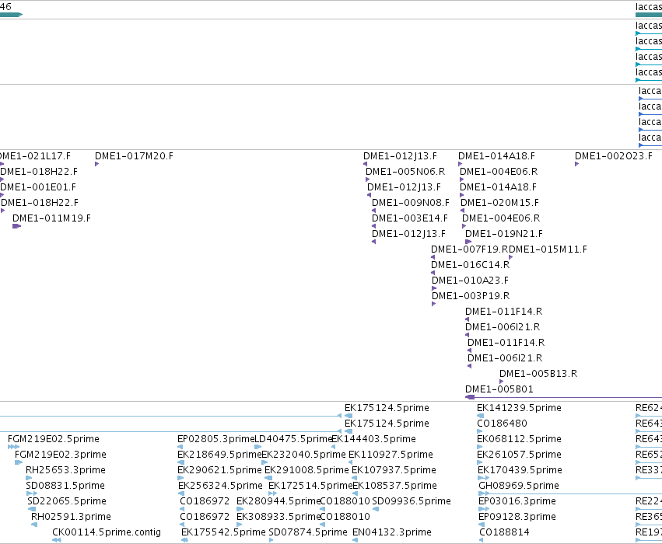Image resolution: width=662 pixels, height=544 pixels.
Task: Select the EK308933.5prime EST label
Action: [278, 517]
